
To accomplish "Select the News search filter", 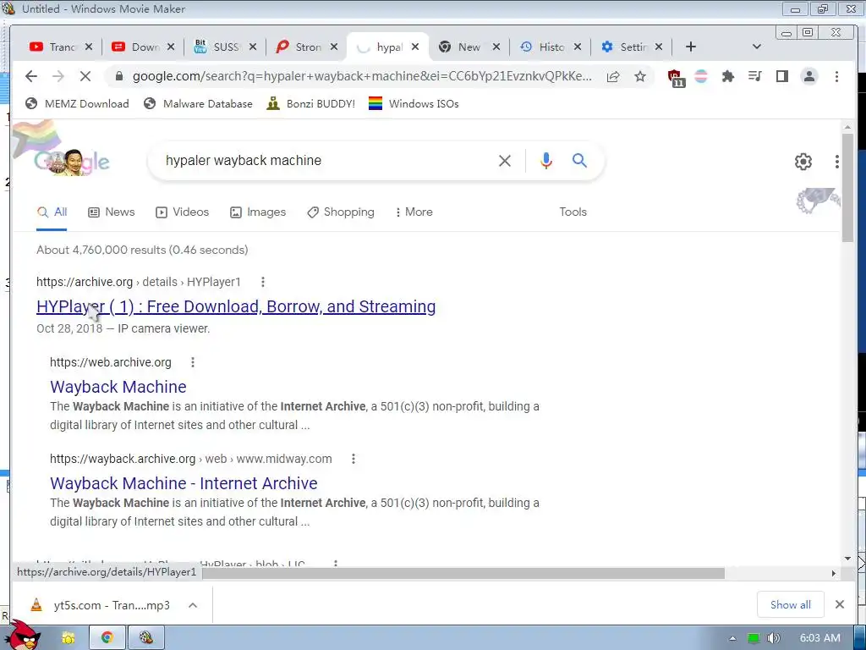I will (112, 212).
